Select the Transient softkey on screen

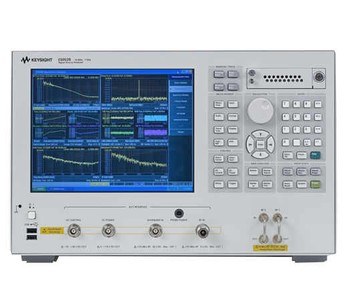(181, 107)
